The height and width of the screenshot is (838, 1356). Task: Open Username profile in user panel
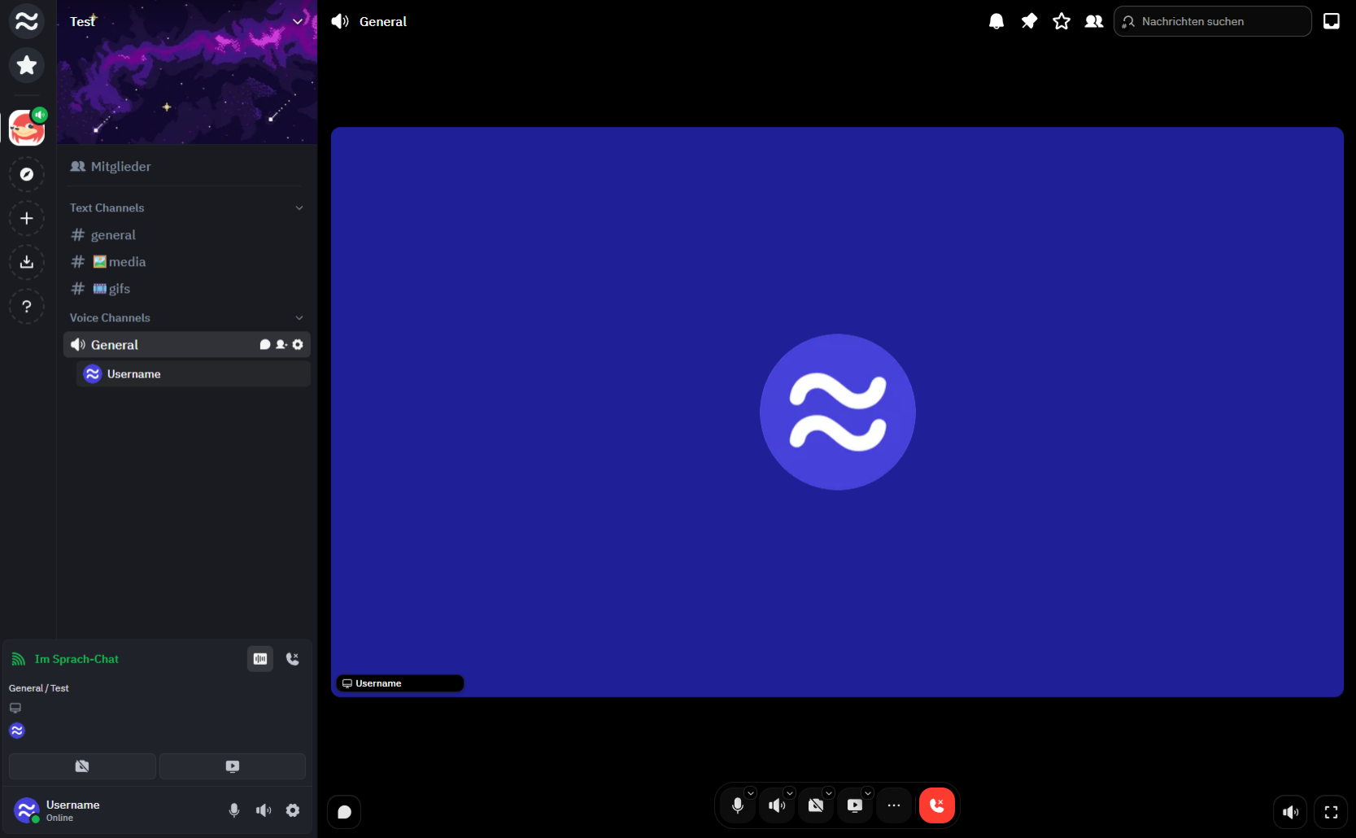[57, 810]
